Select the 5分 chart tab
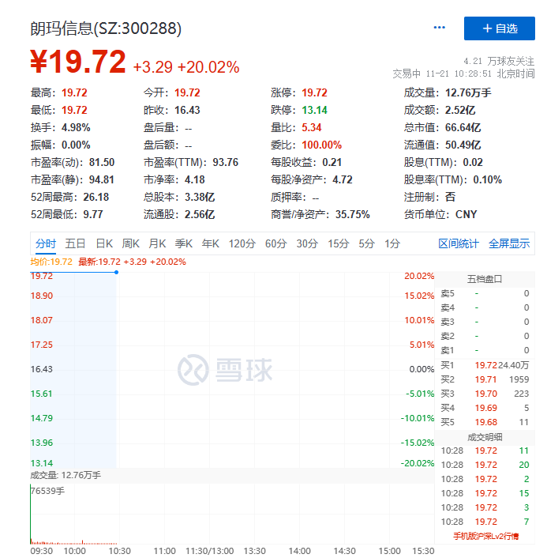This screenshot has width=547, height=558. (x=366, y=243)
